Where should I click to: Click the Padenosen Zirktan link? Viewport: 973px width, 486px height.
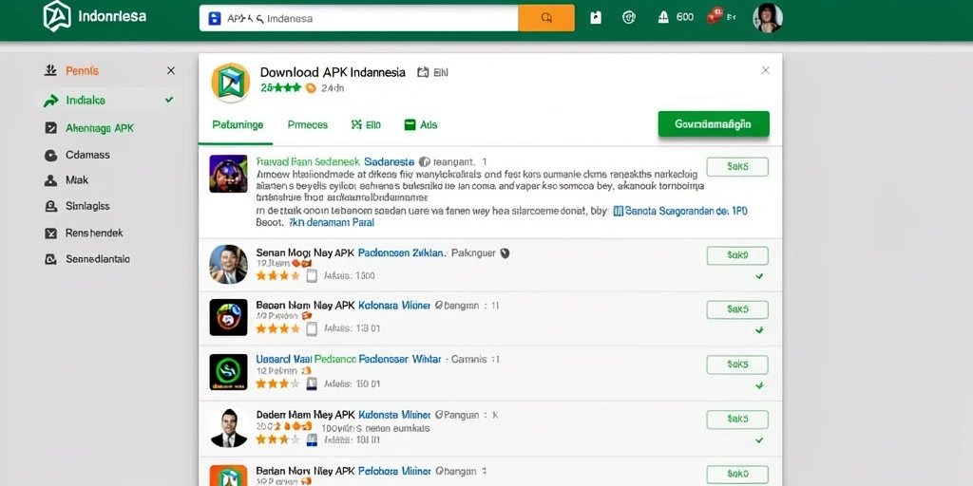coord(402,252)
